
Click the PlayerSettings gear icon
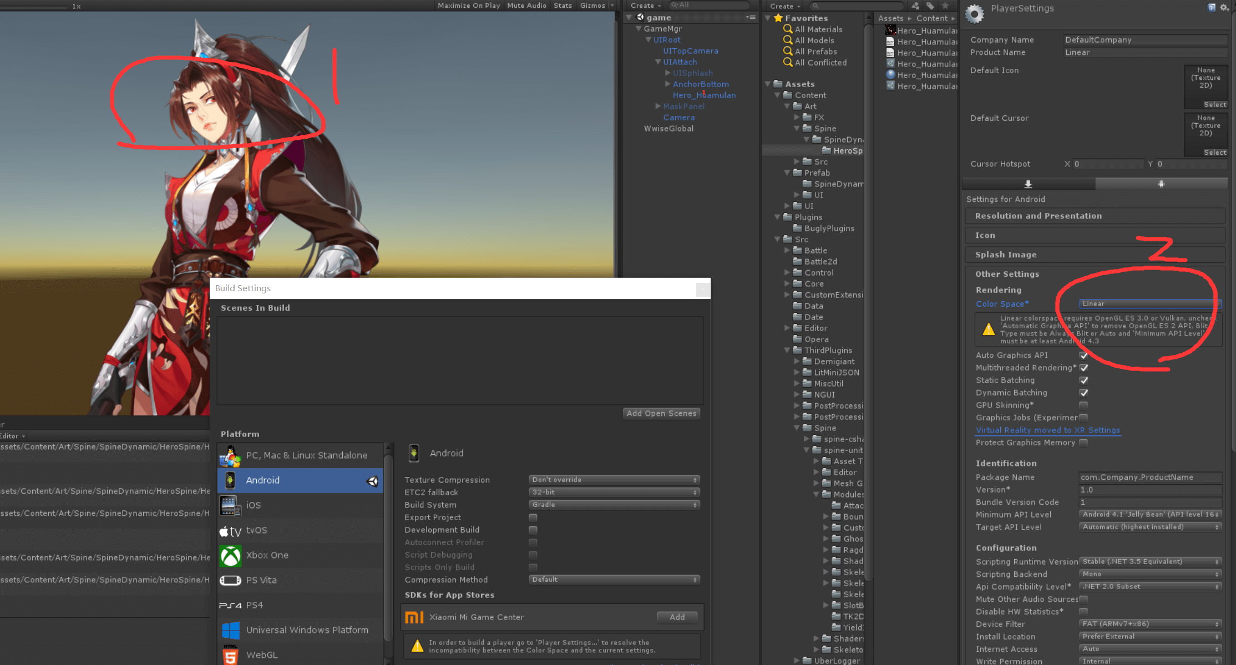975,14
